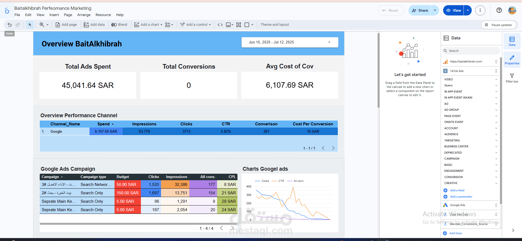Click Add data in toolbar
Image resolution: width=522 pixels, height=241 pixels.
coord(94,25)
